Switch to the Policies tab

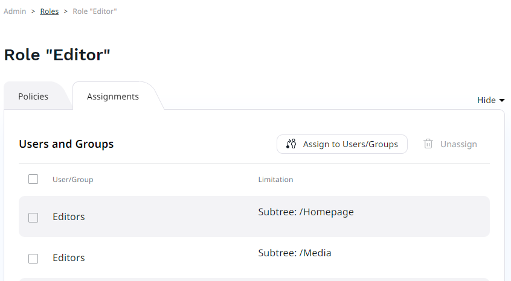[x=33, y=96]
